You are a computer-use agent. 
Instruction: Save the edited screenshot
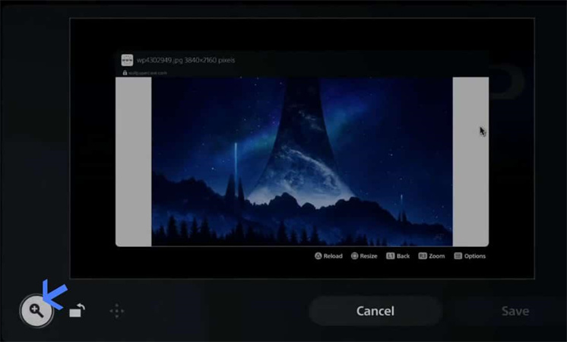coord(515,311)
